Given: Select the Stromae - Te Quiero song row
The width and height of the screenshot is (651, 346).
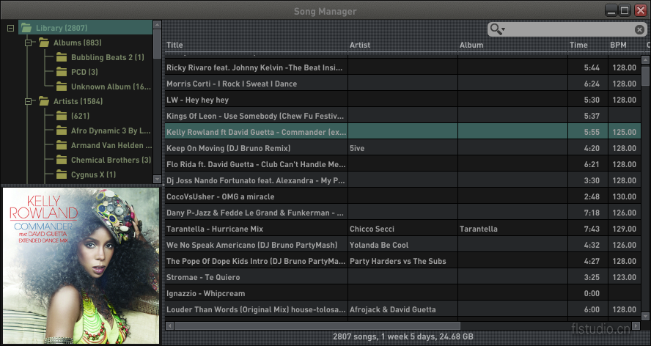Looking at the screenshot, I should click(255, 277).
